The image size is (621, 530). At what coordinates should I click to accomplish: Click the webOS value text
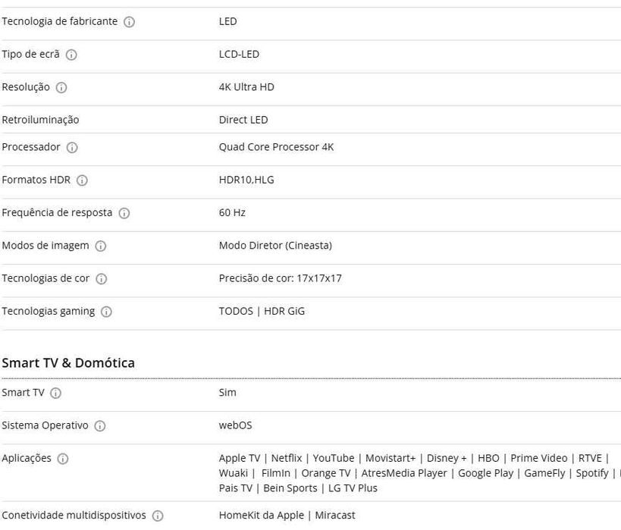[235, 425]
